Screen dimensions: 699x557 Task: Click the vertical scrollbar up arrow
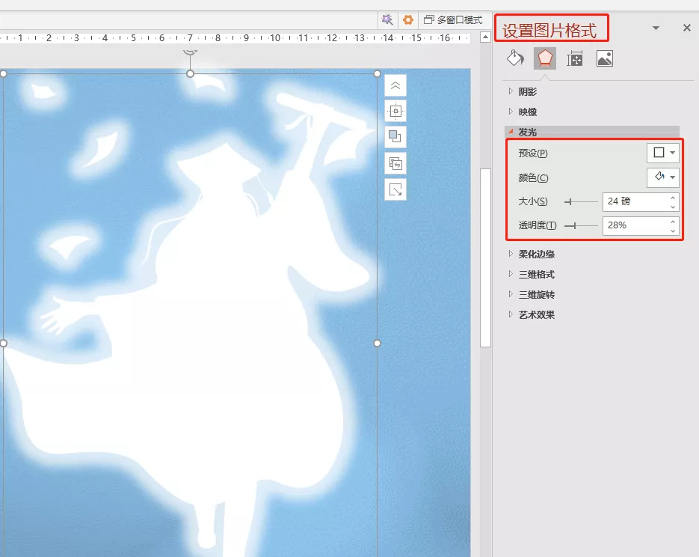coord(485,37)
